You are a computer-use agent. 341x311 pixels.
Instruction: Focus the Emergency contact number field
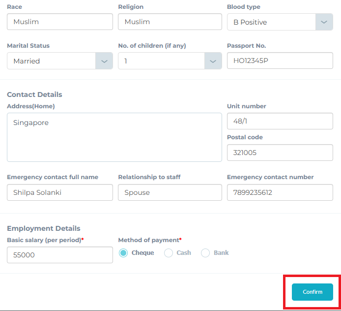(280, 192)
